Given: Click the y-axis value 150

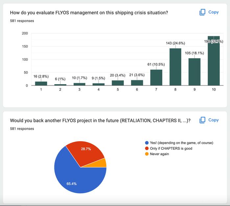Looking at the screenshot, I should 25,46.
